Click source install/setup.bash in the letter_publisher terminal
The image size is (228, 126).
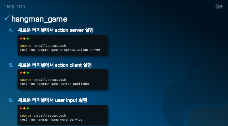click(x=43, y=80)
